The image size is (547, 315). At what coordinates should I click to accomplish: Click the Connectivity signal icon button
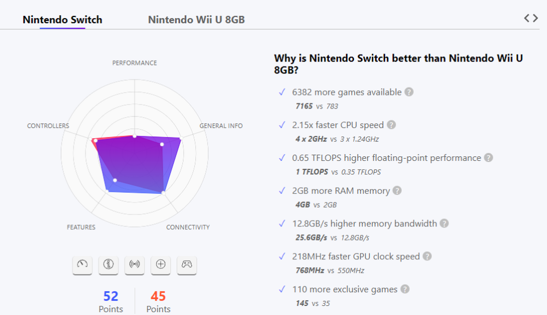(x=134, y=264)
